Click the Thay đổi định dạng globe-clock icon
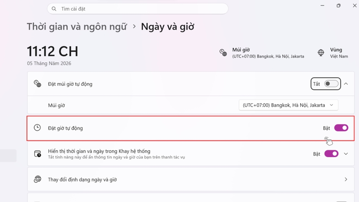Screen dimensions: 359x202 38,179
